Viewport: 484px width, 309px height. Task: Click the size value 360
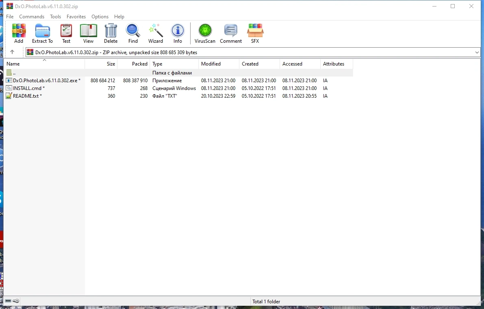pos(111,96)
